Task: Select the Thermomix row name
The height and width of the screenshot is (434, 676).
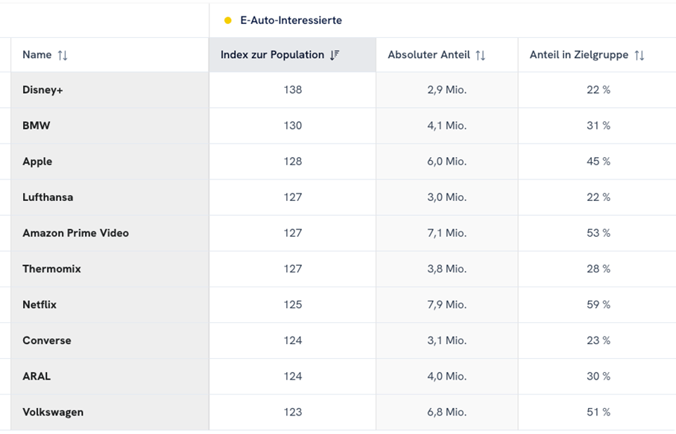Action: click(x=51, y=269)
